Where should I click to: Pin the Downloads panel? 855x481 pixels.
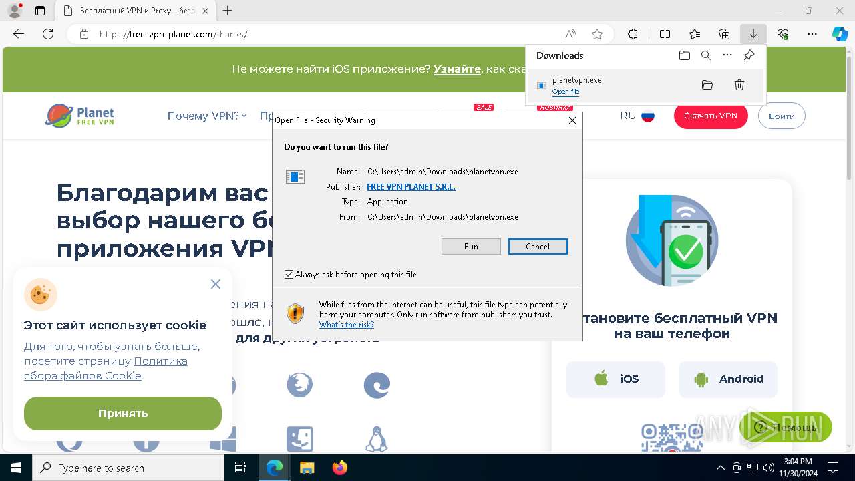point(749,55)
